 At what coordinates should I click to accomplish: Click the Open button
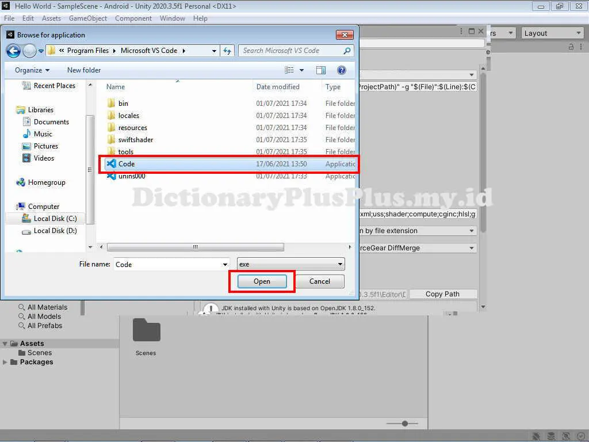click(262, 281)
